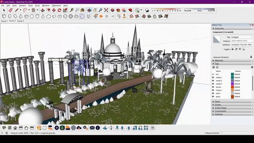Image resolution: width=254 pixels, height=143 pixels.
Task: Open the Extensions menu
Action: [56, 6]
